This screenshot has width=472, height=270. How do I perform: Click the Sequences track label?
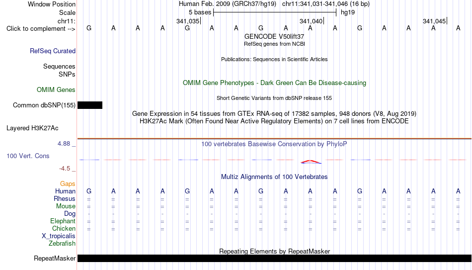pyautogui.click(x=59, y=66)
